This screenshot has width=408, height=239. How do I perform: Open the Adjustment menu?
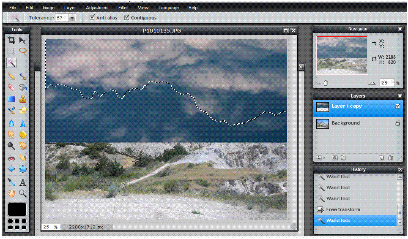point(97,8)
